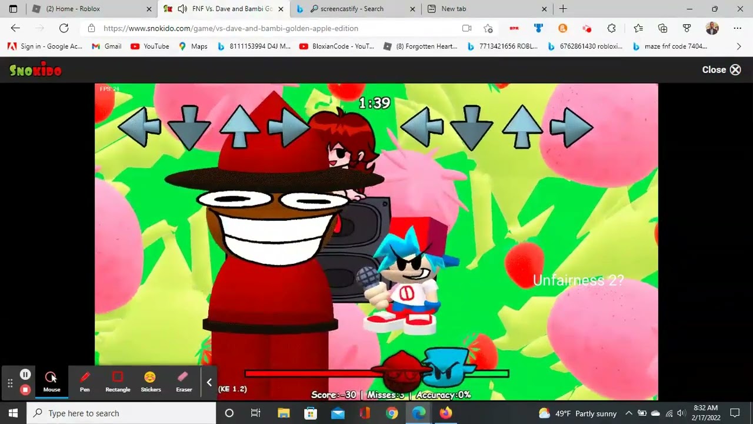The width and height of the screenshot is (753, 424).
Task: Open the Windows Start menu
Action: coord(13,413)
